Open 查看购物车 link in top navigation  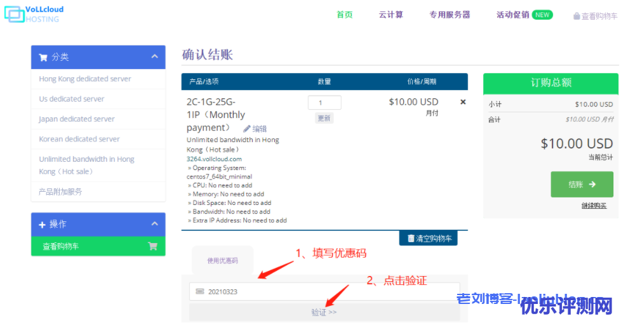point(599,16)
